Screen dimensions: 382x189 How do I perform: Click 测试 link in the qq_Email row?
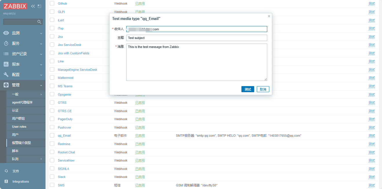(372, 136)
